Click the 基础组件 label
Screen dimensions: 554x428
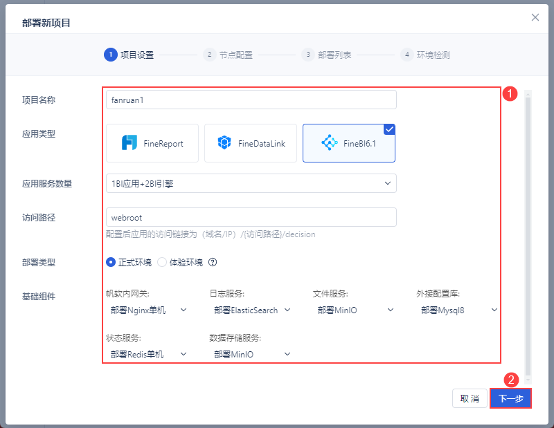(x=39, y=297)
